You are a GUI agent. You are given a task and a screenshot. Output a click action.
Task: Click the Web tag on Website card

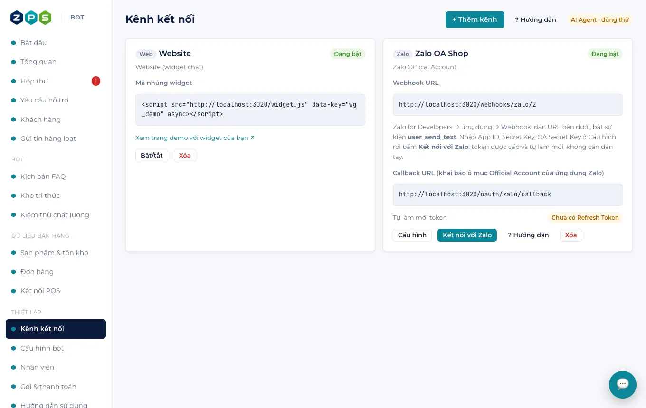[x=146, y=54]
